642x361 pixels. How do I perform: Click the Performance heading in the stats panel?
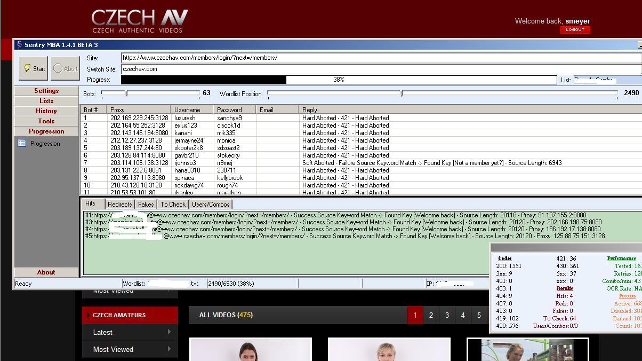(622, 258)
